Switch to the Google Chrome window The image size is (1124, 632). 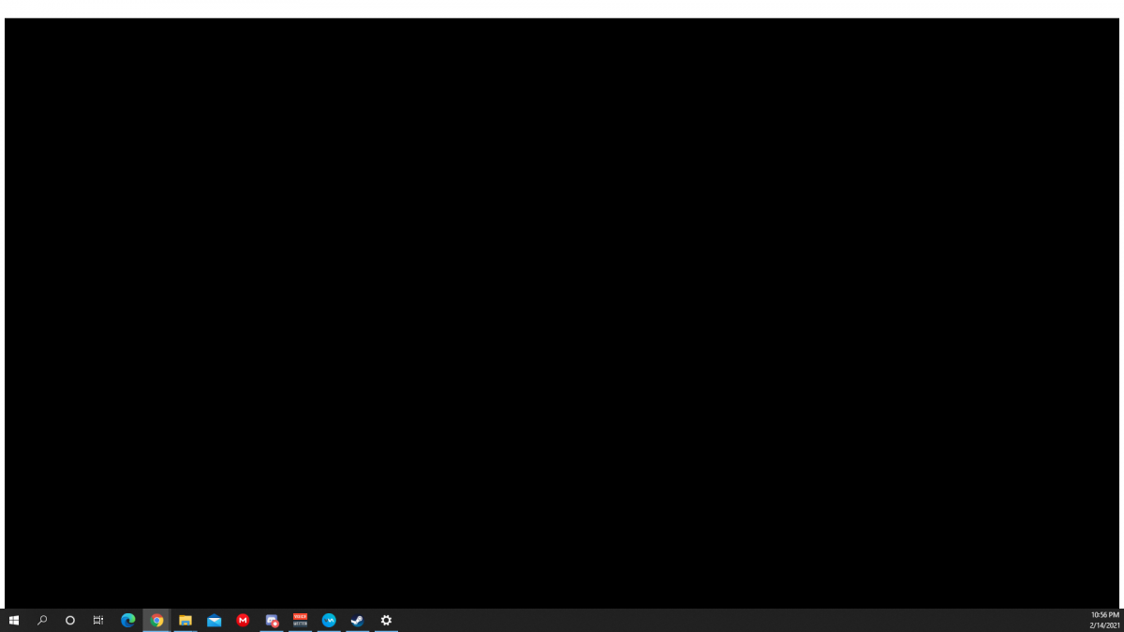[x=156, y=620]
